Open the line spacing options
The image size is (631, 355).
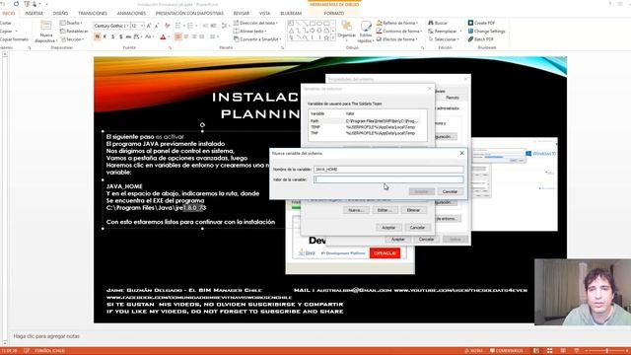coord(225,26)
